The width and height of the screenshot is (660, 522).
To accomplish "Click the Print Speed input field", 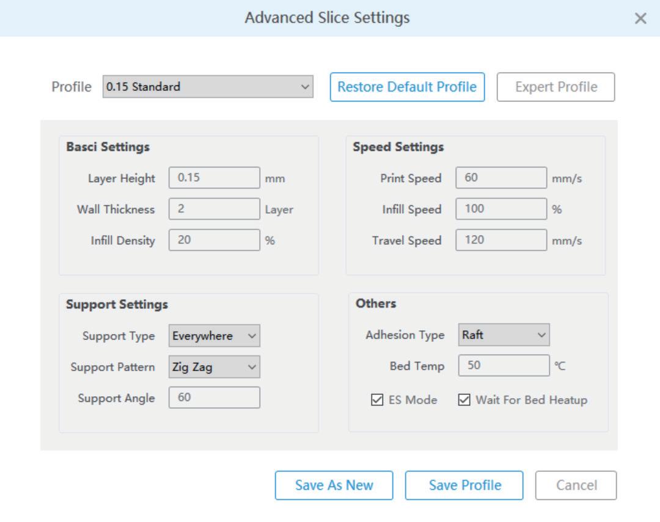I will [501, 178].
